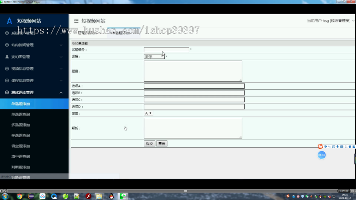The height and width of the screenshot is (200, 356).
Task: Click the pause button in the player bar
Action: pyautogui.click(x=2, y=191)
